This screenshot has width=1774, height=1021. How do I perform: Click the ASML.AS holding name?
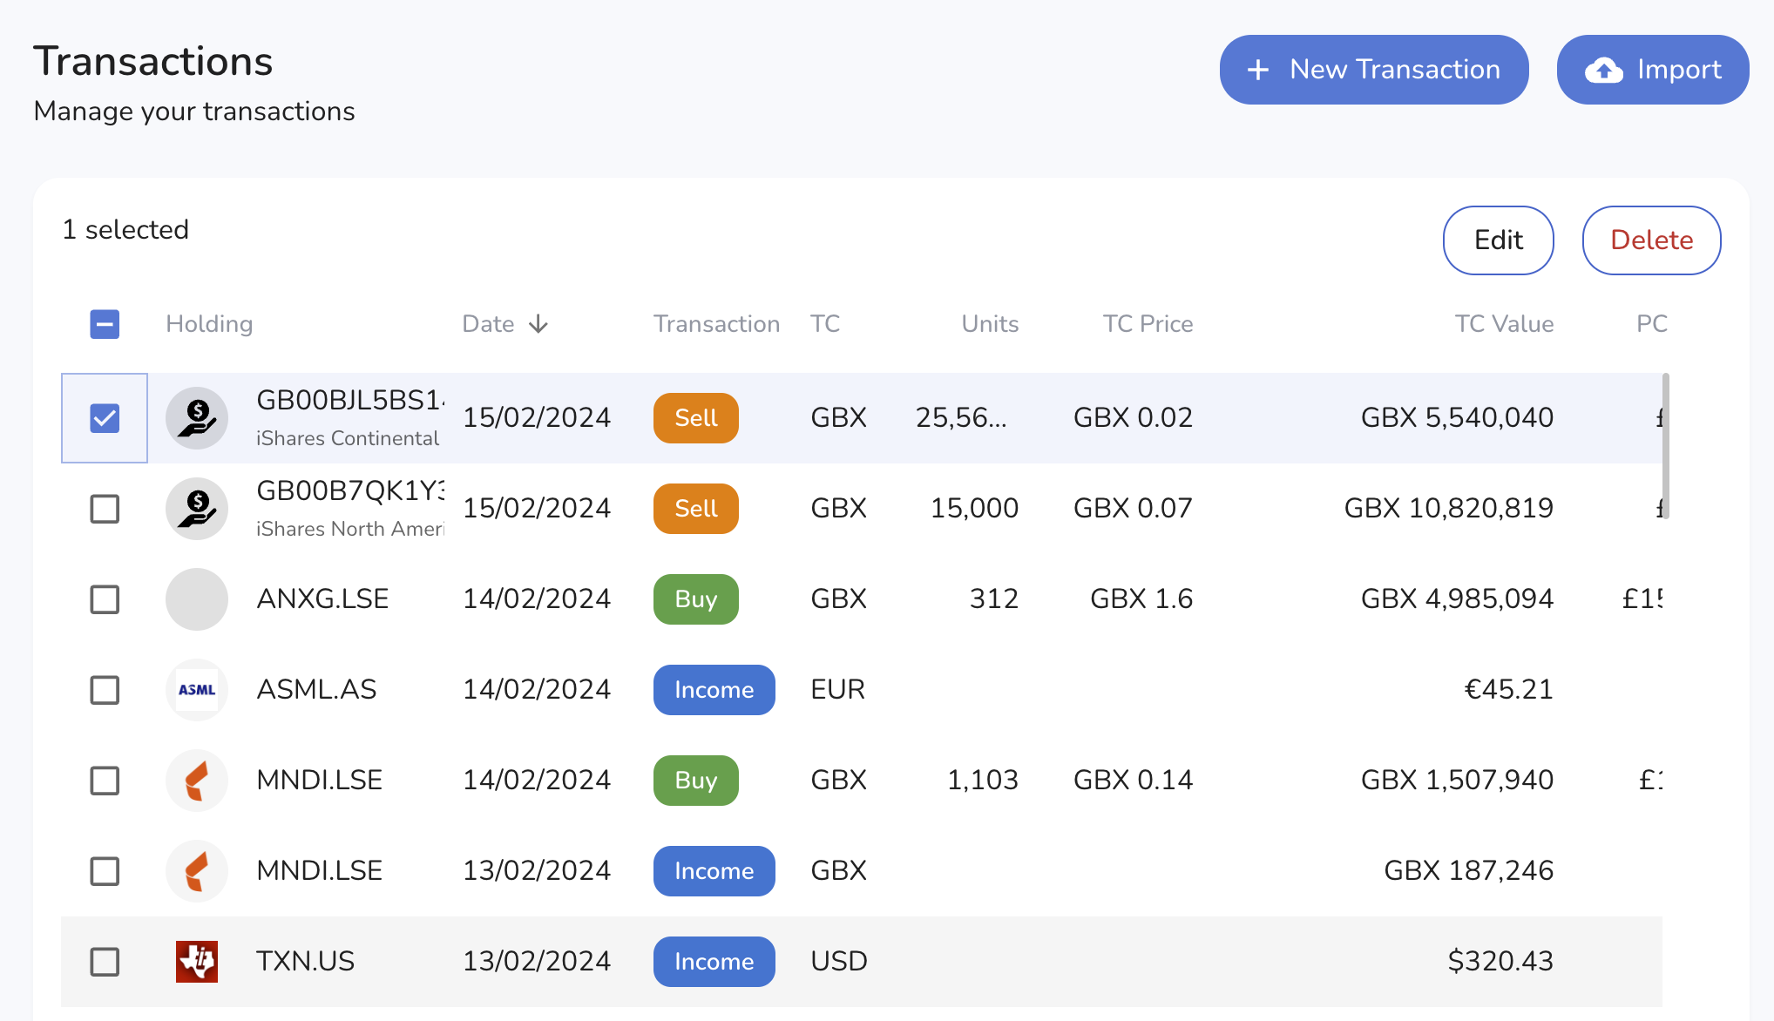point(316,690)
